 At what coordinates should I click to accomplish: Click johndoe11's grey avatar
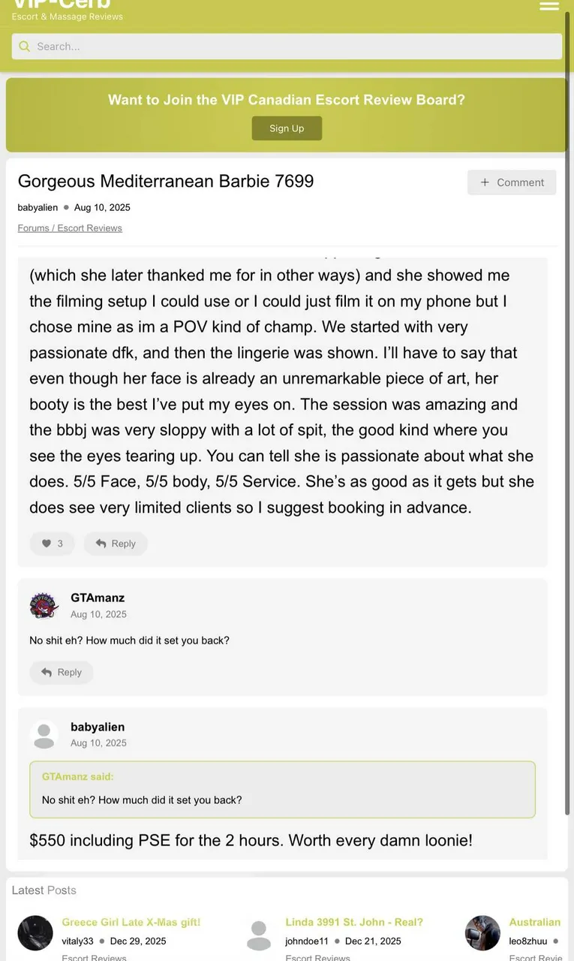(x=259, y=932)
